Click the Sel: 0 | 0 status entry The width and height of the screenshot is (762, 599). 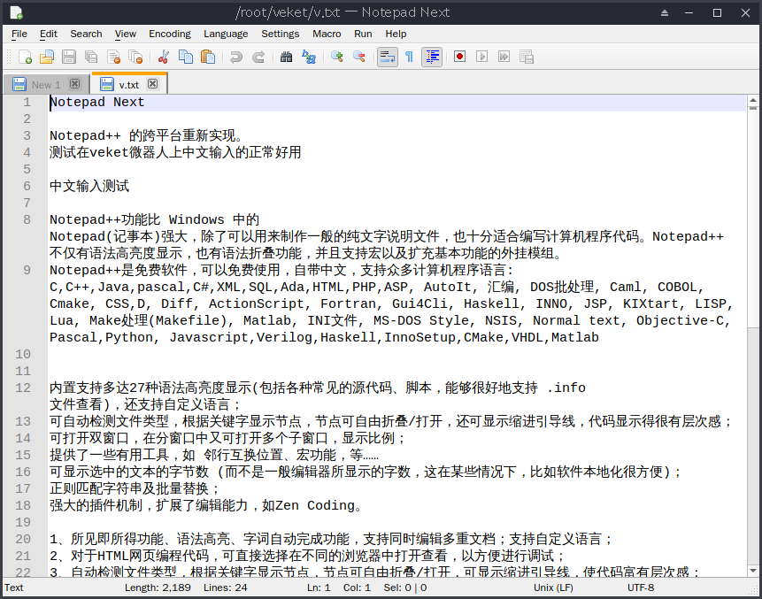point(405,587)
